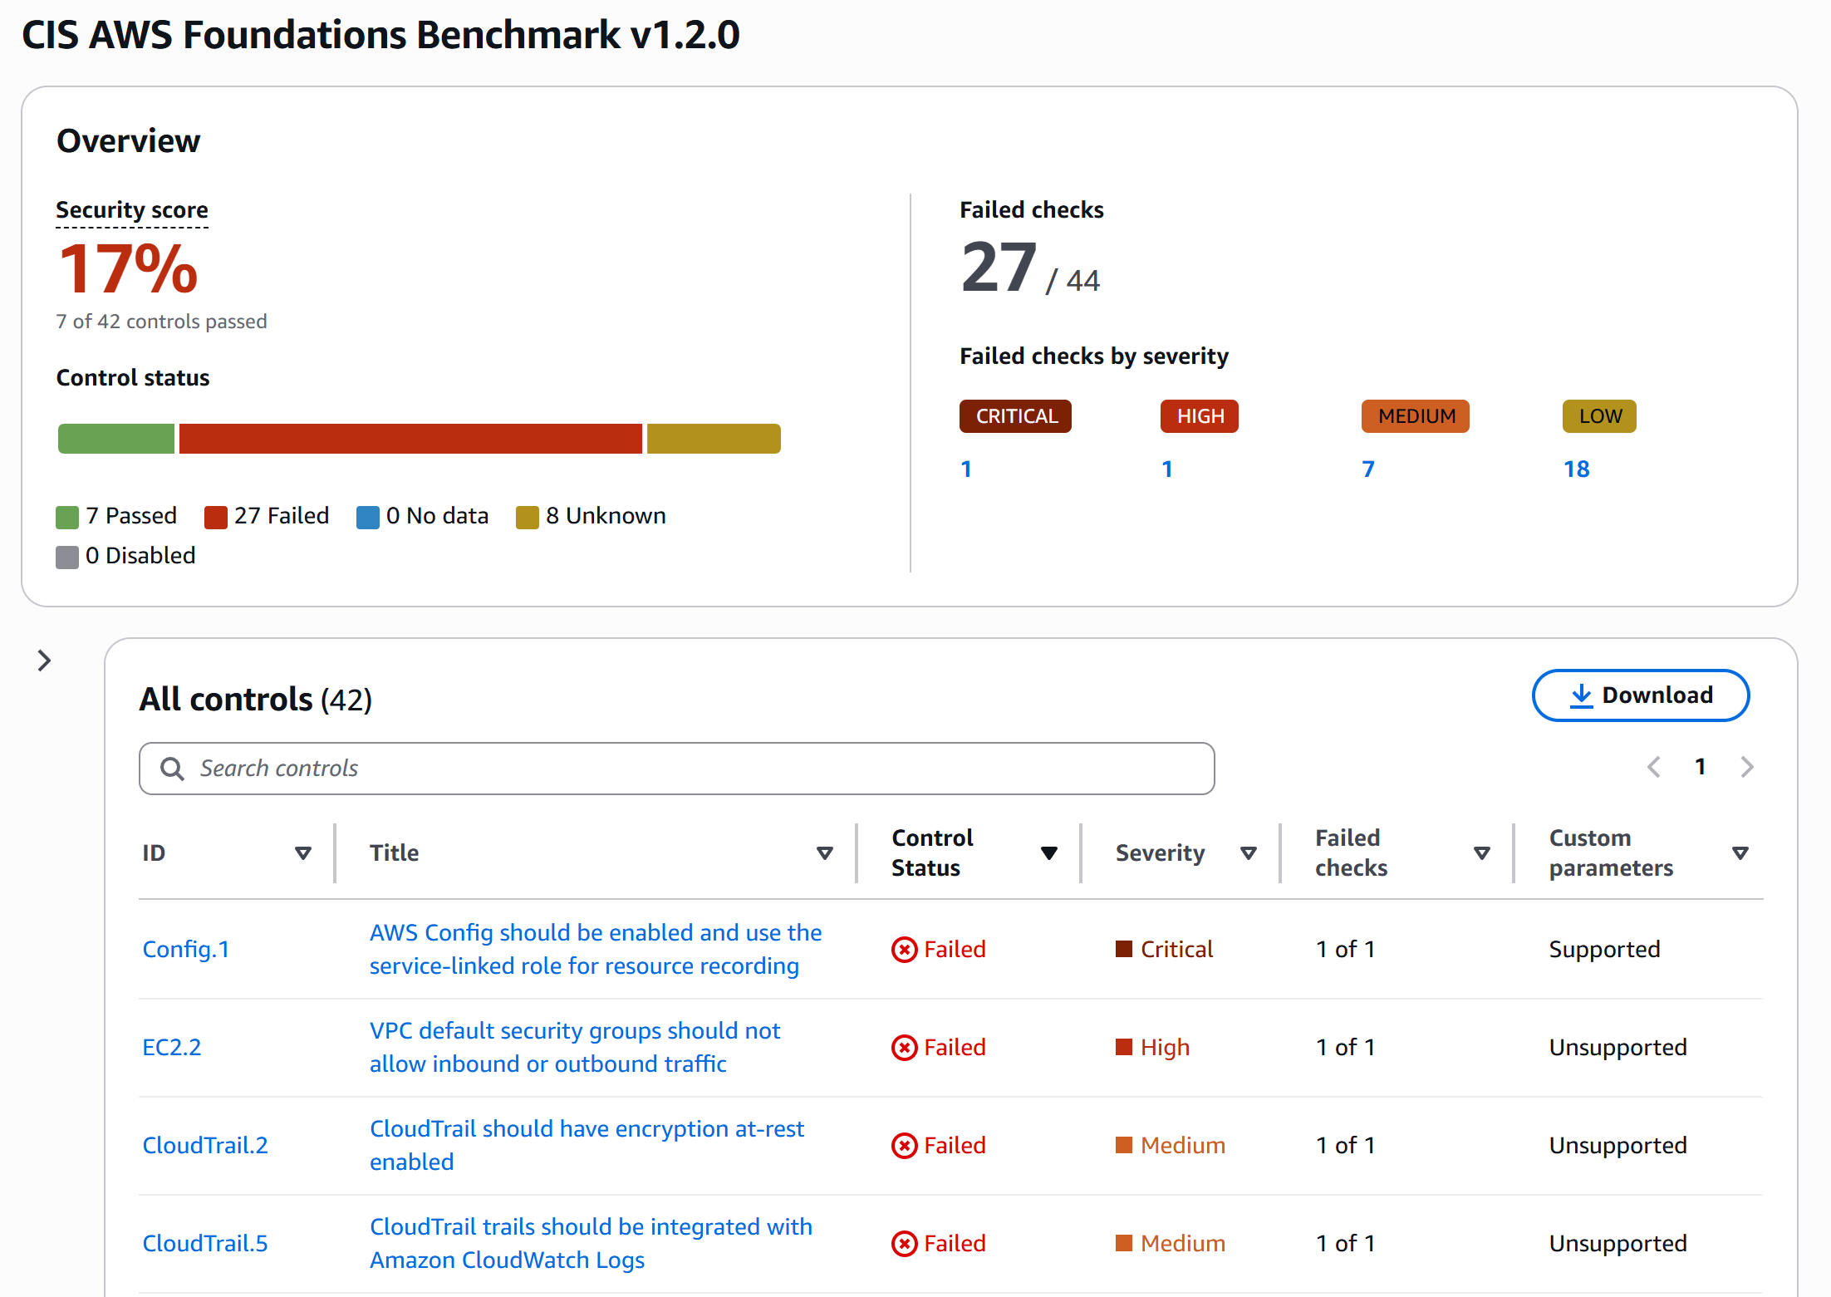Open the Config.1 control link

pyautogui.click(x=186, y=949)
